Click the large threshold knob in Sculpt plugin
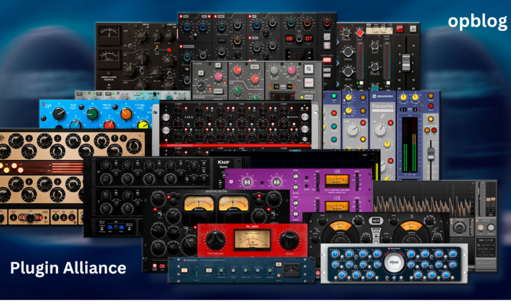 click(x=459, y=227)
